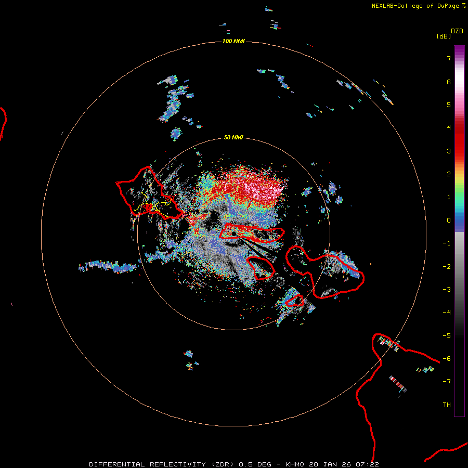Click the -2 value on the color scale
The image size is (468, 468).
(447, 267)
